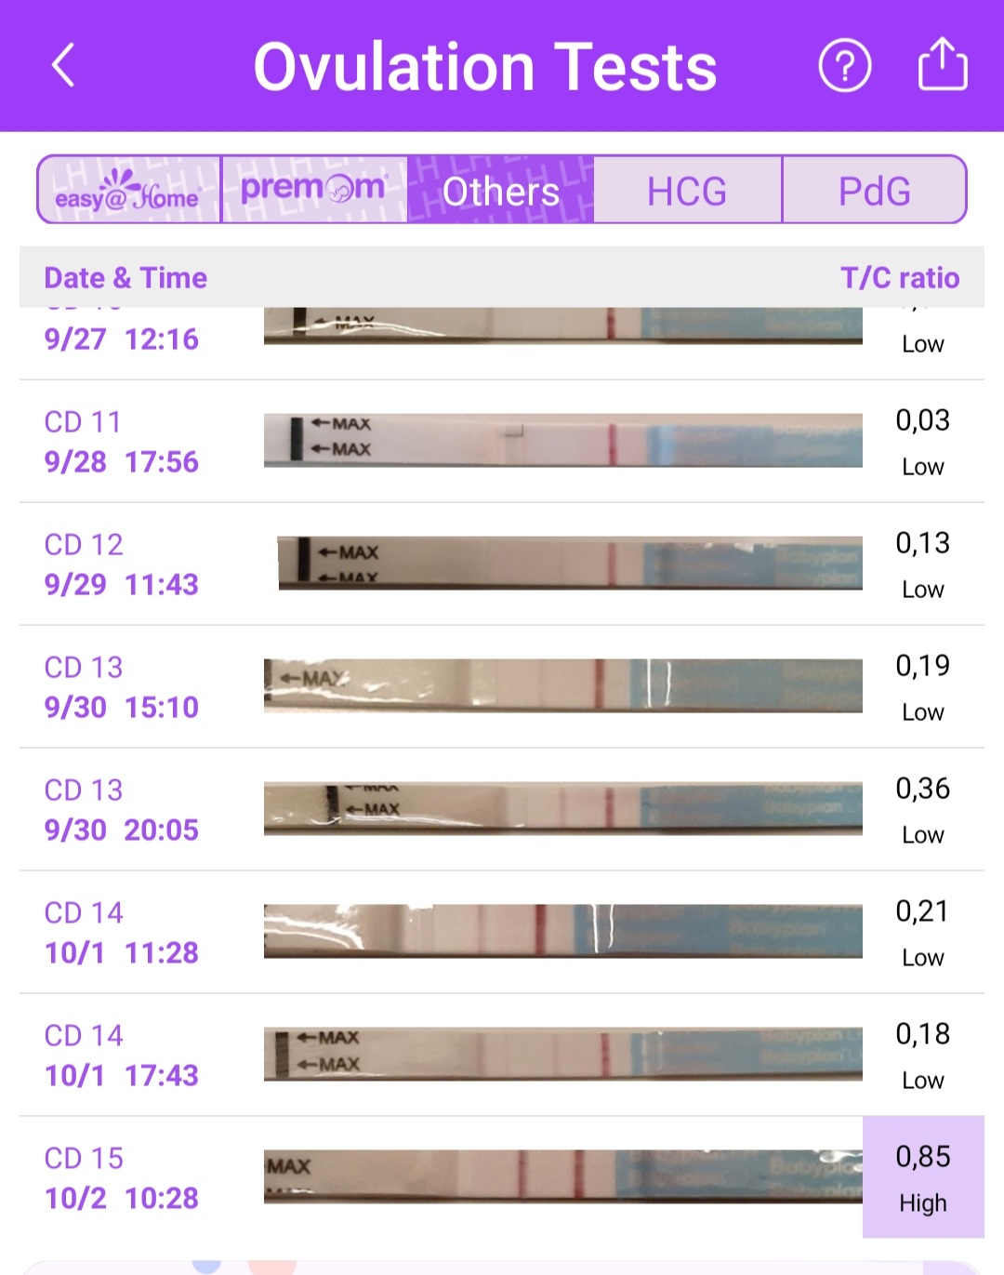
Task: Tap the Date & Time column header
Action: tap(125, 277)
